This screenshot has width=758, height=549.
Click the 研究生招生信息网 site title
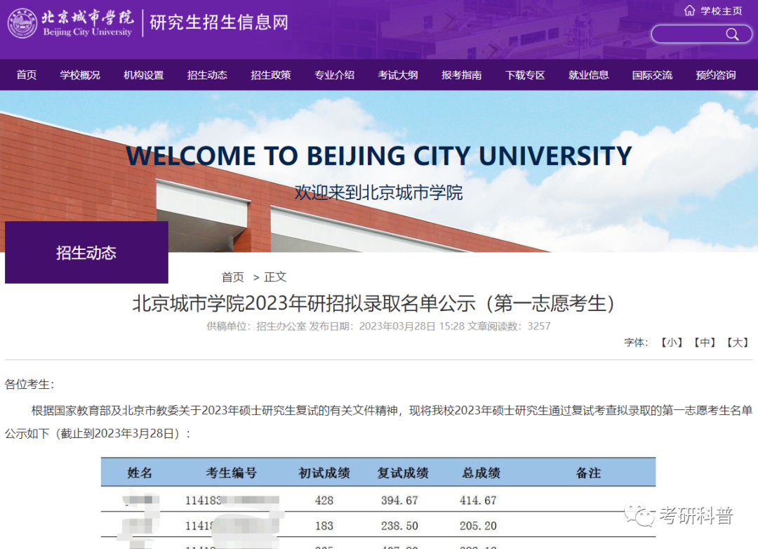219,22
